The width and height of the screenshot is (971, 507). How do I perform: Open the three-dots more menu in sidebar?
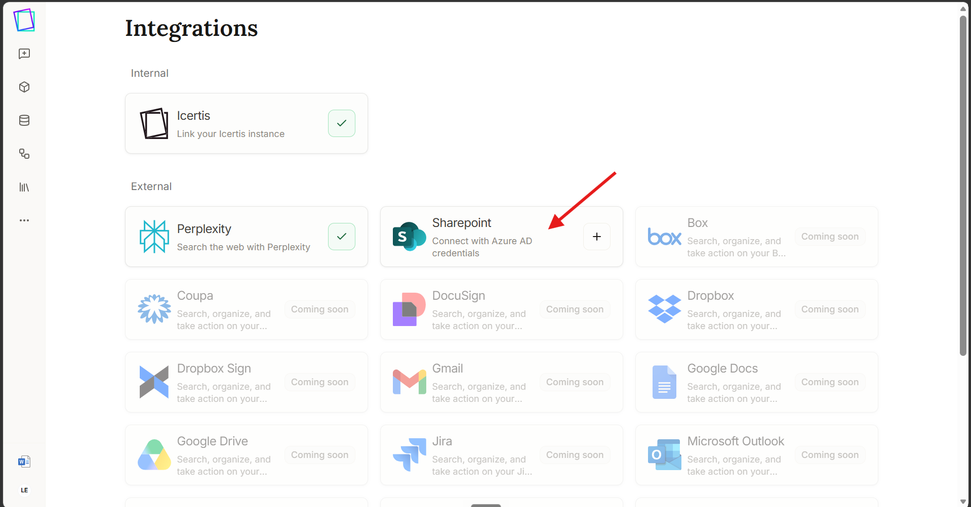tap(24, 220)
